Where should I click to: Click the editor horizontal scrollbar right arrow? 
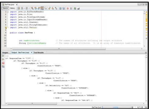[142, 49]
